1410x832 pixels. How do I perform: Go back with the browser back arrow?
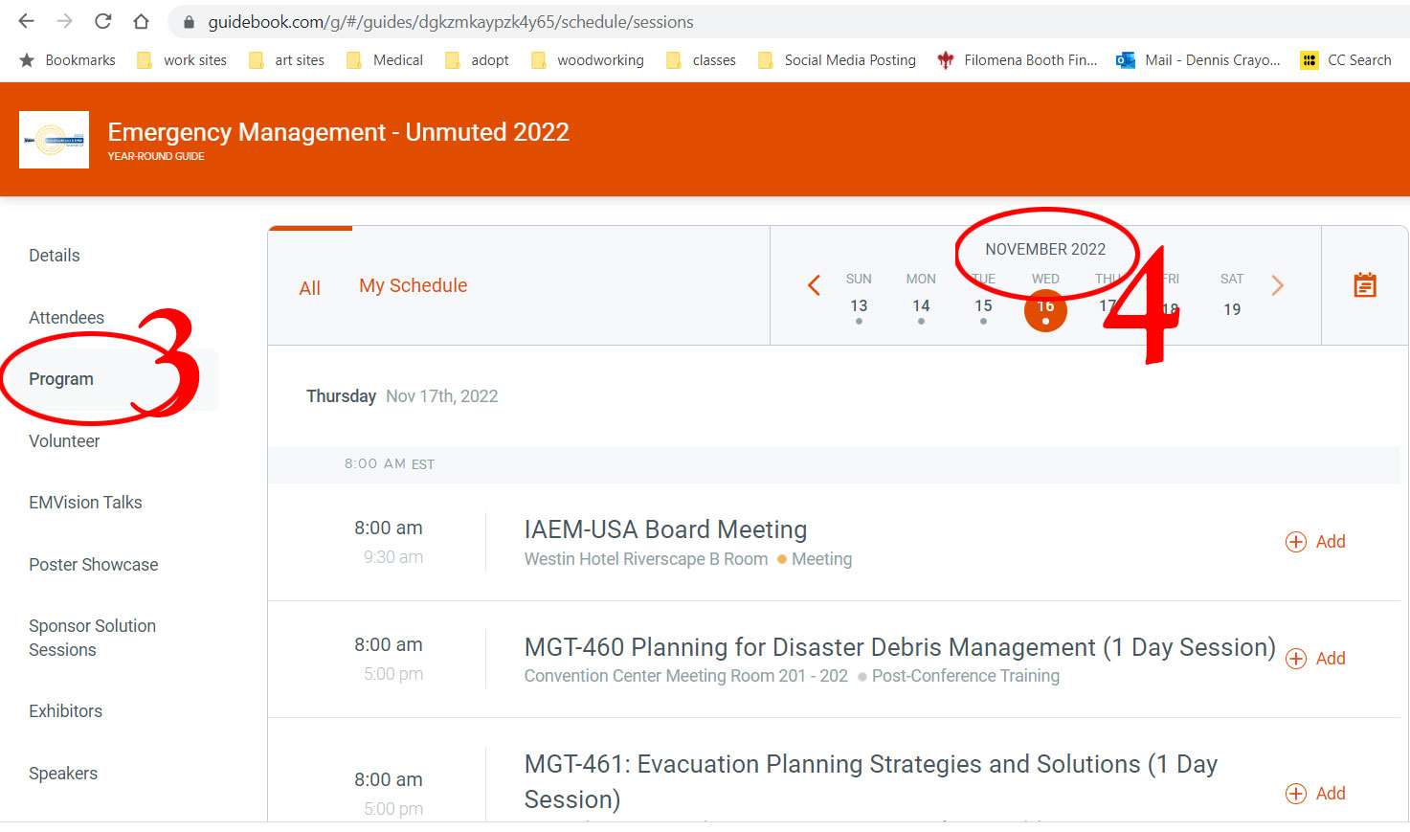point(27,21)
